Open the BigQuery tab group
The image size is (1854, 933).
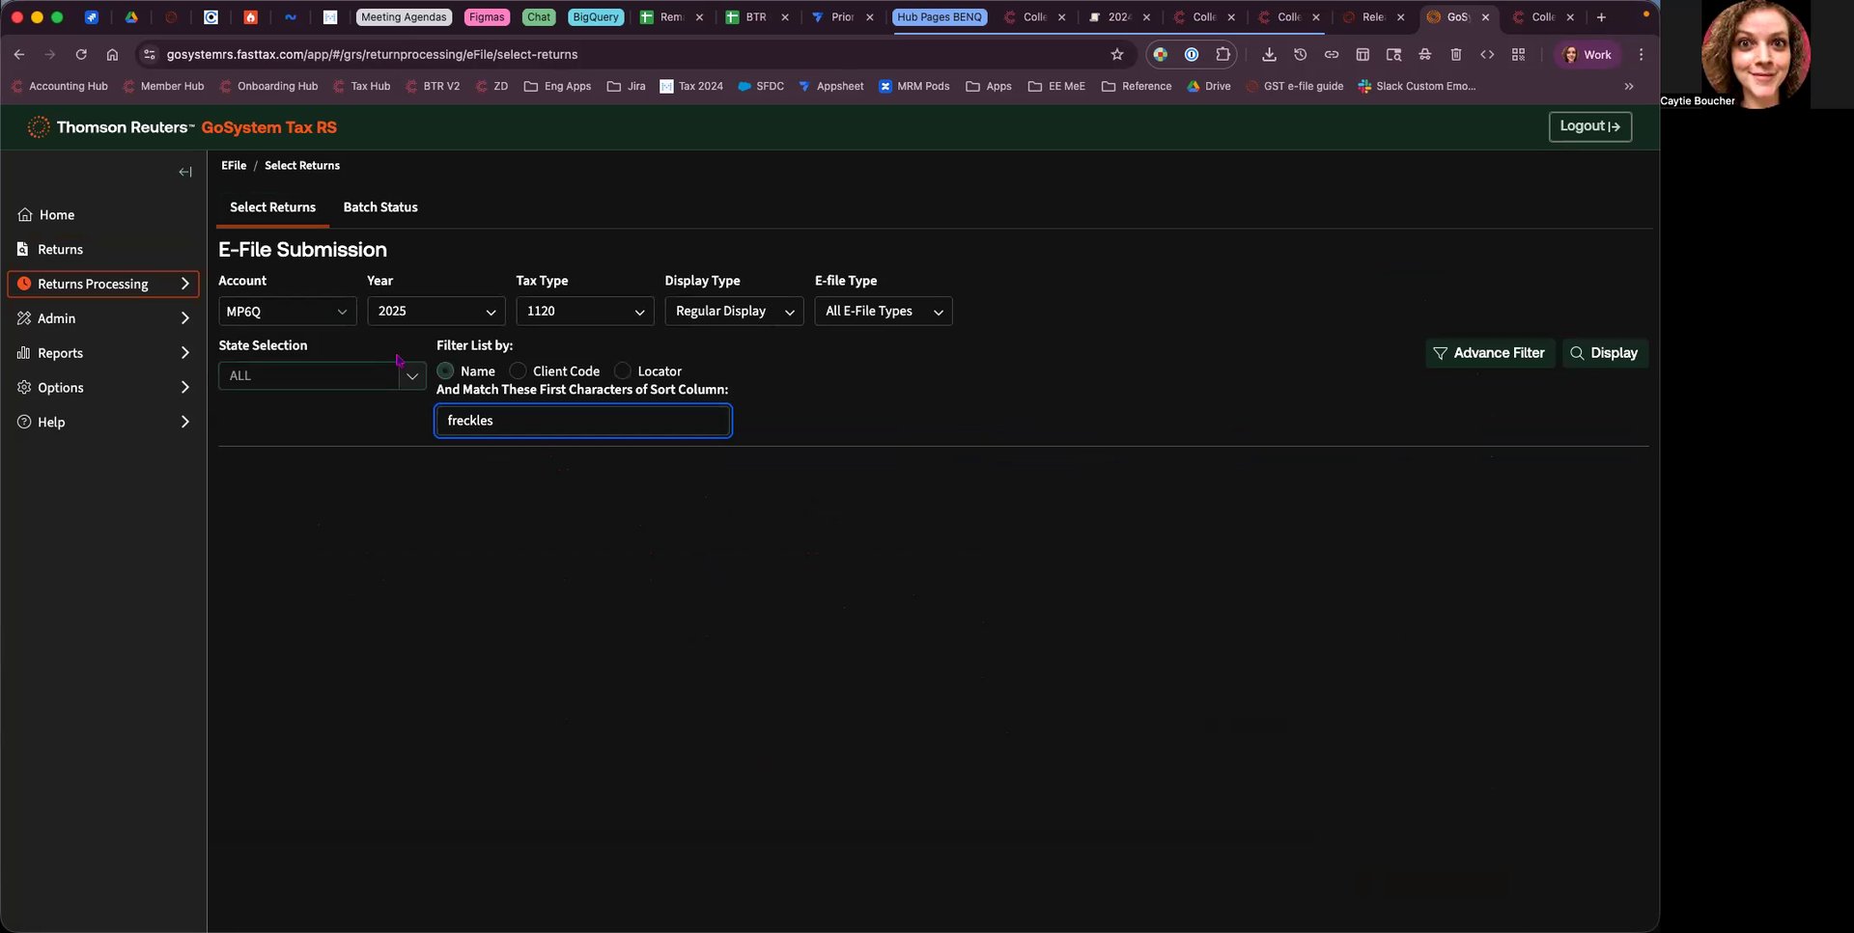pyautogui.click(x=596, y=17)
